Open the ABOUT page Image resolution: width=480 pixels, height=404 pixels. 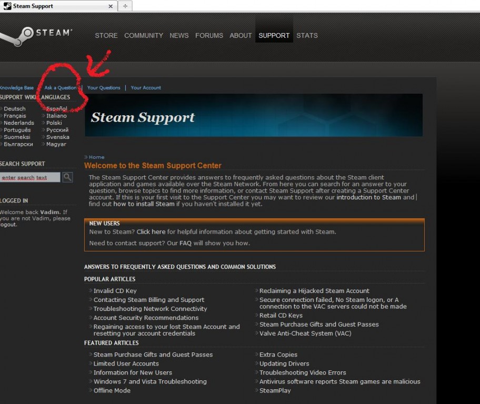pyautogui.click(x=241, y=35)
